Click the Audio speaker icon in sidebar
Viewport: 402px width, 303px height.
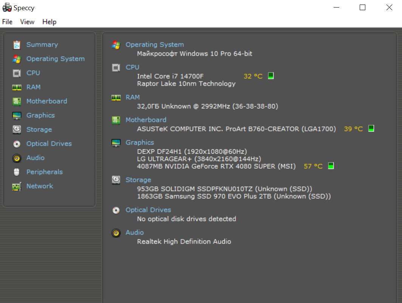pos(17,158)
